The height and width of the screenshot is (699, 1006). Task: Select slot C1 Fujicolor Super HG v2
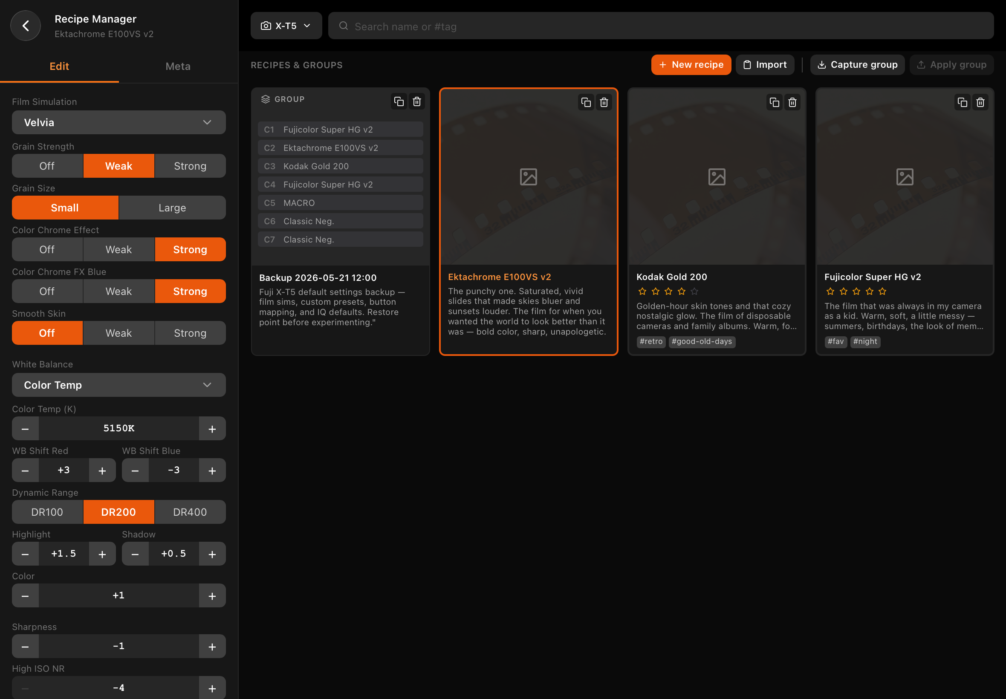point(340,130)
